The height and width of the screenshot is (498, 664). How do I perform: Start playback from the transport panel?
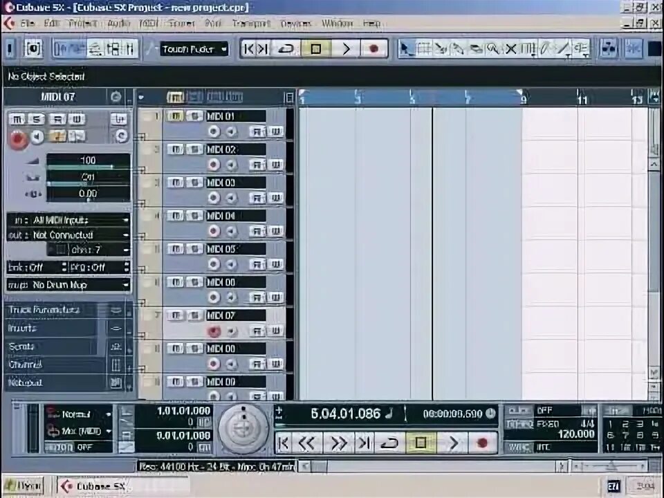coord(453,443)
